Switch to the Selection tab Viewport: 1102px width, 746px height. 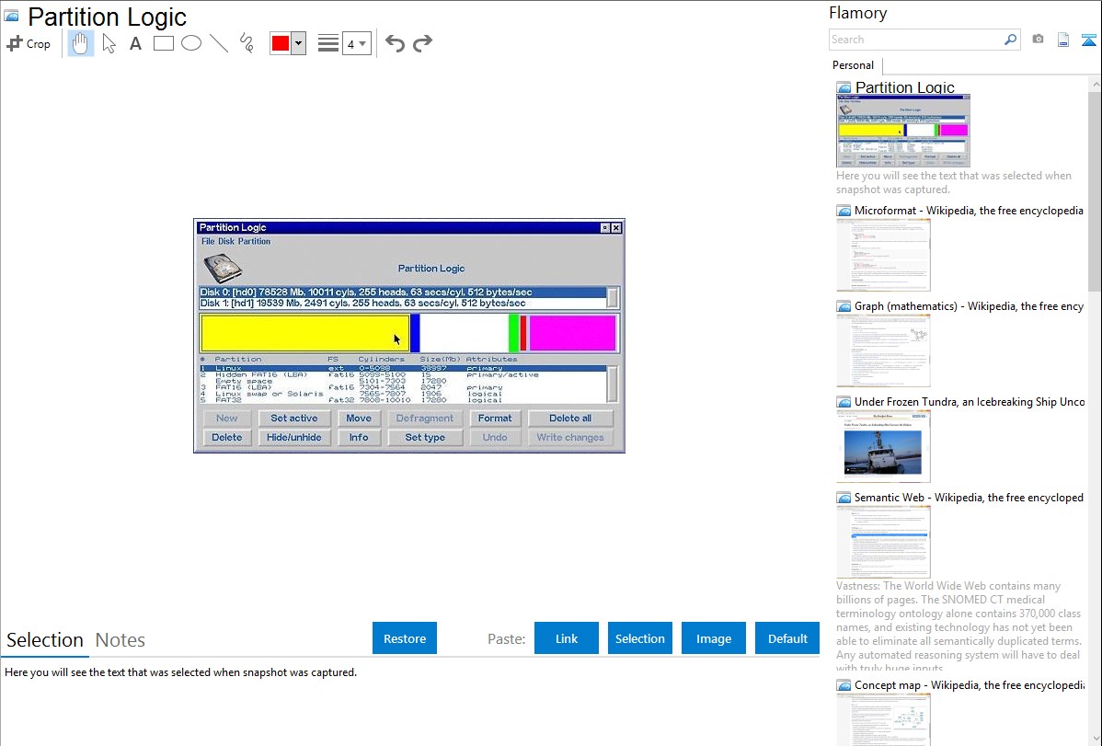point(45,640)
